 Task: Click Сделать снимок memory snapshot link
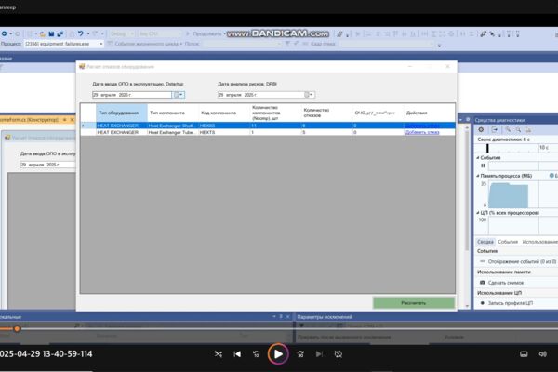(x=506, y=283)
